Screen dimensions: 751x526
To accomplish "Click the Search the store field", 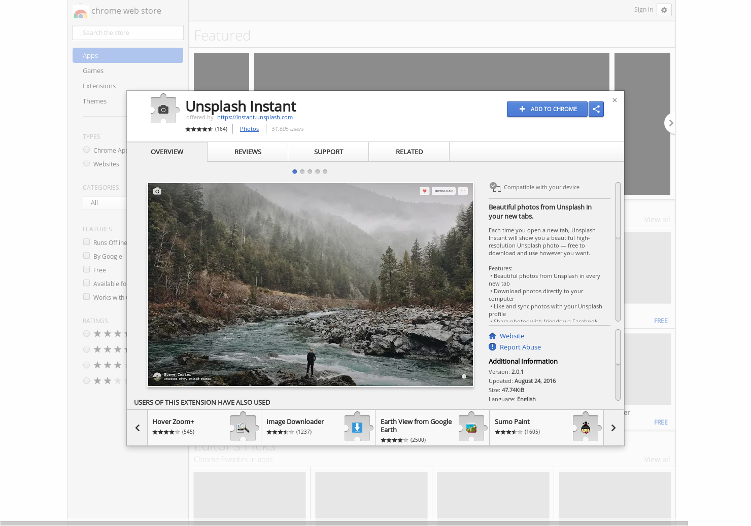I will tap(128, 32).
